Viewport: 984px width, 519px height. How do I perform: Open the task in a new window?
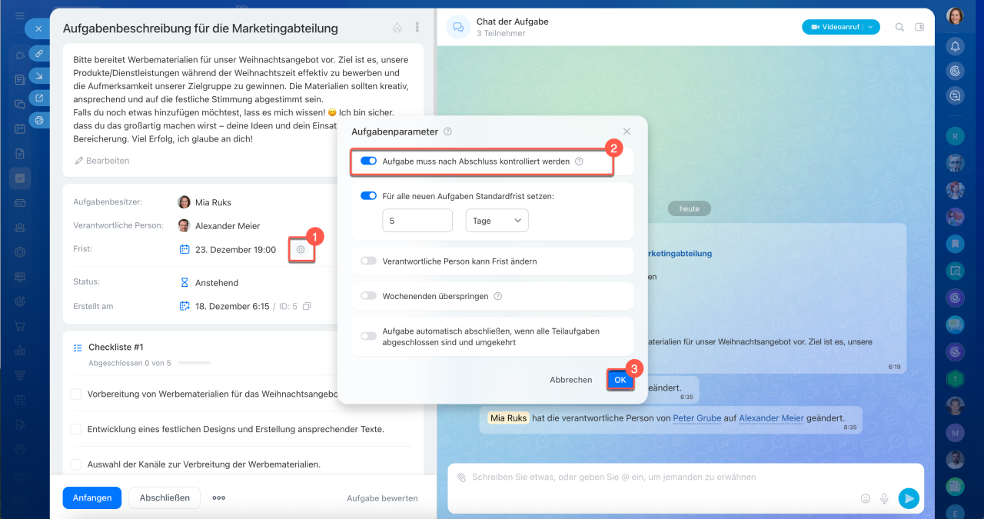[39, 98]
